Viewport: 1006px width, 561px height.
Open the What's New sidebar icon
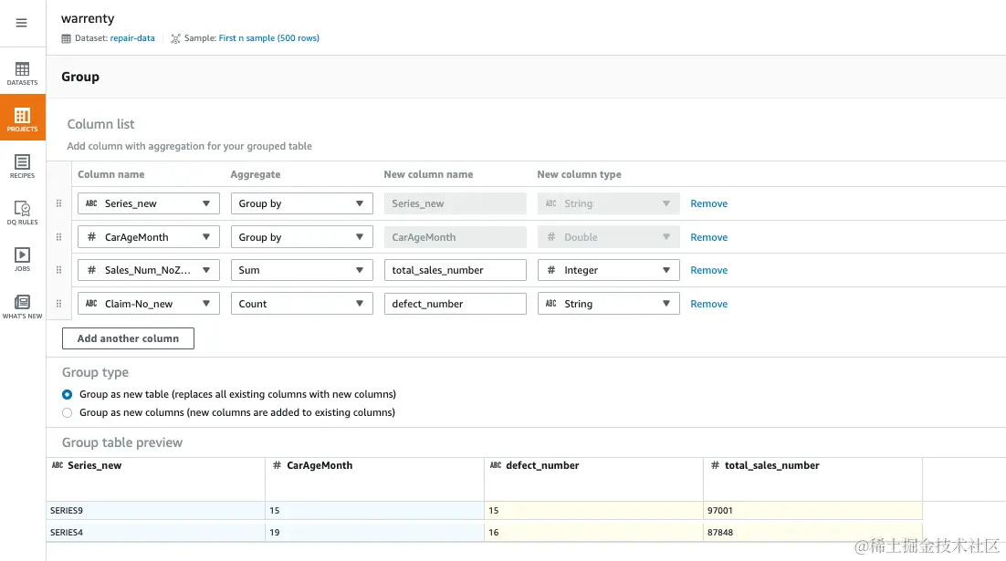[22, 306]
